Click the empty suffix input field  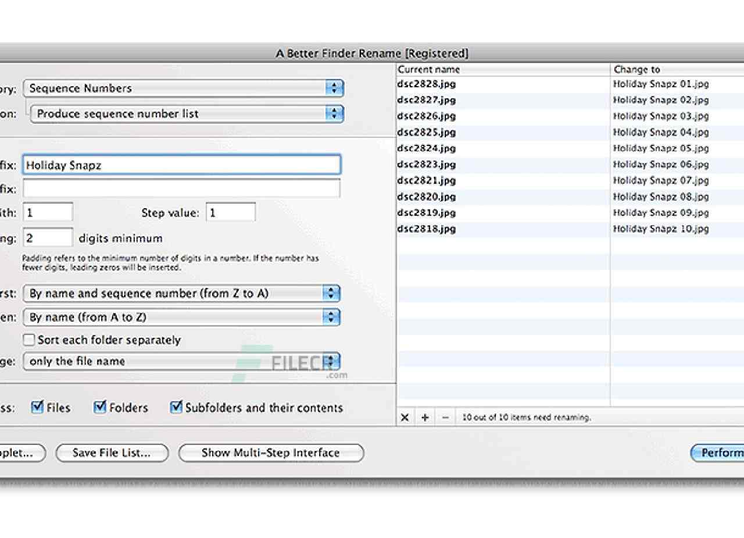click(181, 188)
